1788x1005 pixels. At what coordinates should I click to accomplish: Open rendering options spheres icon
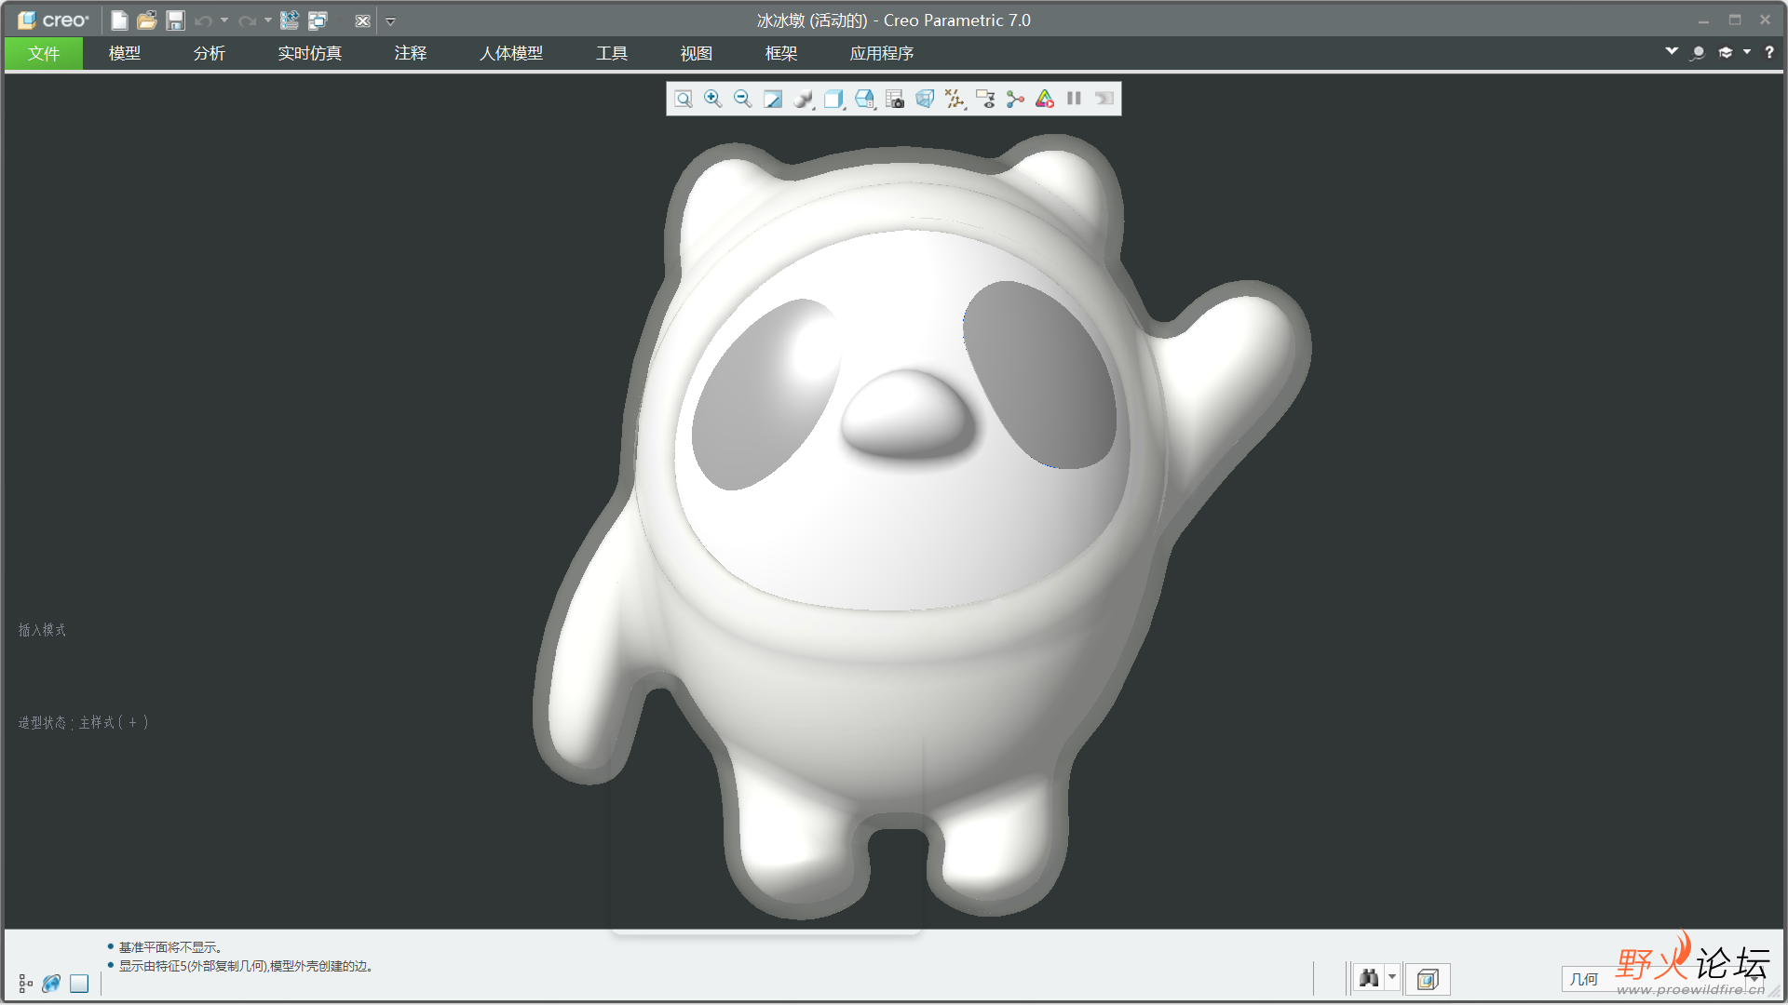(x=804, y=99)
